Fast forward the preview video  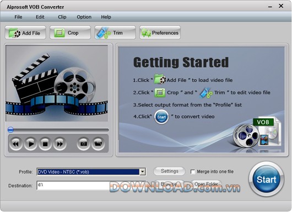click(60, 143)
